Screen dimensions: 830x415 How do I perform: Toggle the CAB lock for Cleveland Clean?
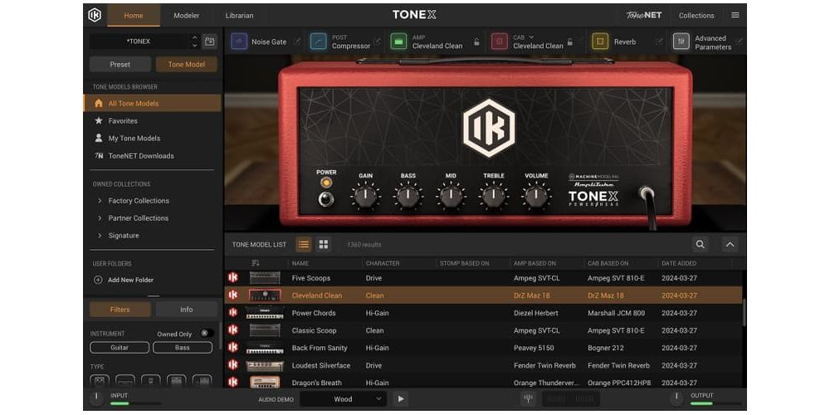(570, 41)
